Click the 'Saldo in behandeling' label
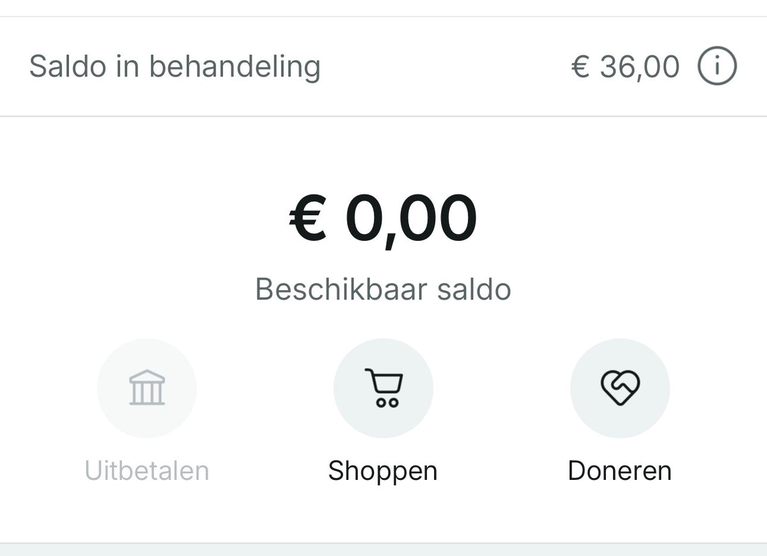 point(174,66)
